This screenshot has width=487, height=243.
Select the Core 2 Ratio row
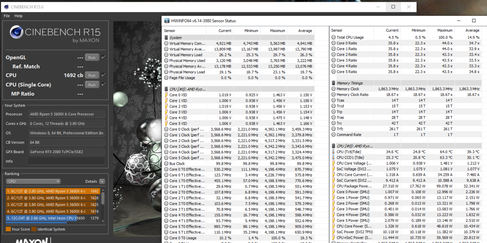click(406, 54)
